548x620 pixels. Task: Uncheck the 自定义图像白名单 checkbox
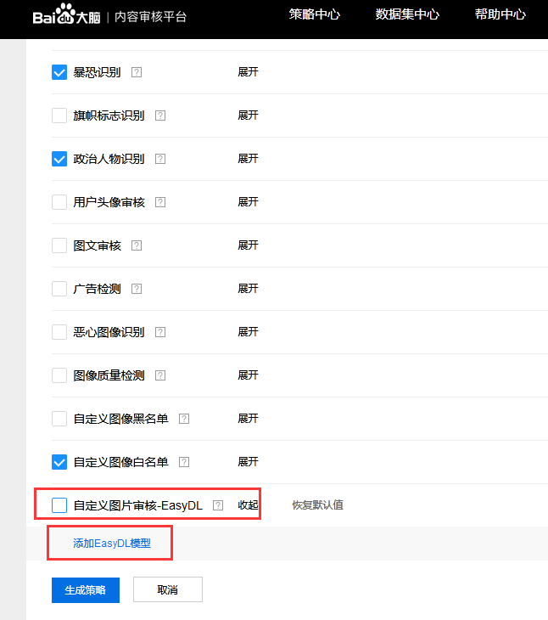(59, 462)
